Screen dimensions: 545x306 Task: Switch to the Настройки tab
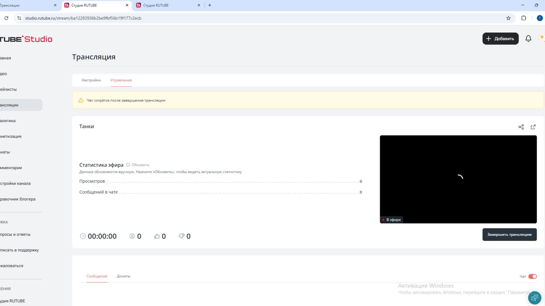coord(91,80)
